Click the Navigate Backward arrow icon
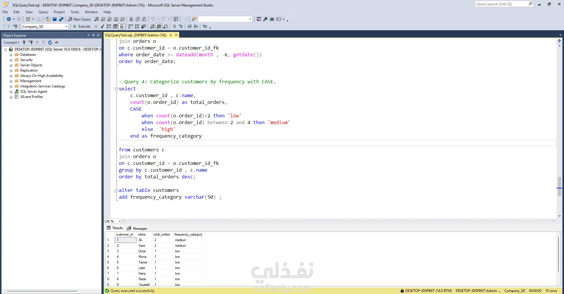The height and width of the screenshot is (294, 564). 9,19
